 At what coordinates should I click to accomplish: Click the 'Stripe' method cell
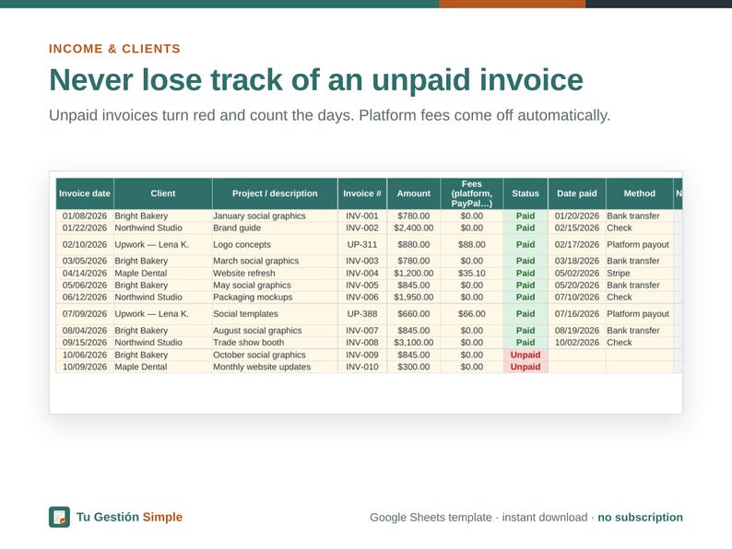coord(640,274)
